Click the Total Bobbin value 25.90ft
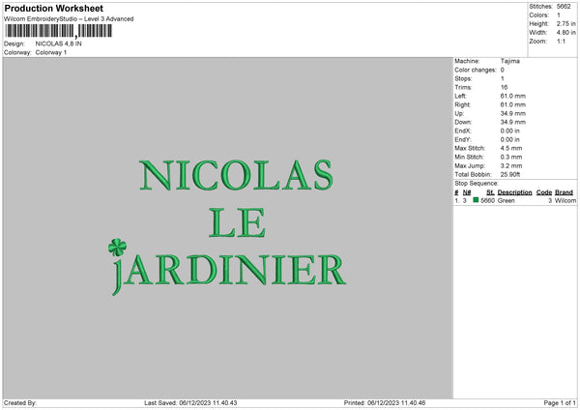 510,175
